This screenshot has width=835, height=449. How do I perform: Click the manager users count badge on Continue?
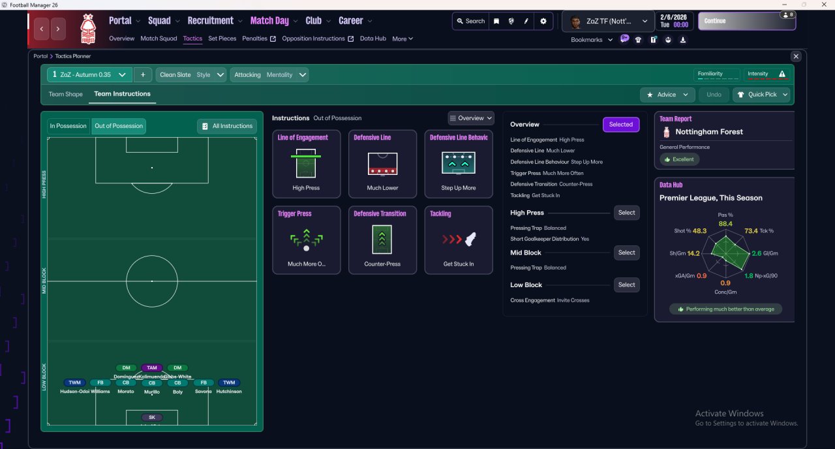(x=787, y=14)
